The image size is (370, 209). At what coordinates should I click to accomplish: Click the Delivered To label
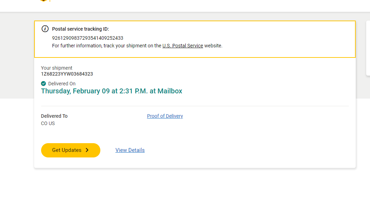[54, 116]
